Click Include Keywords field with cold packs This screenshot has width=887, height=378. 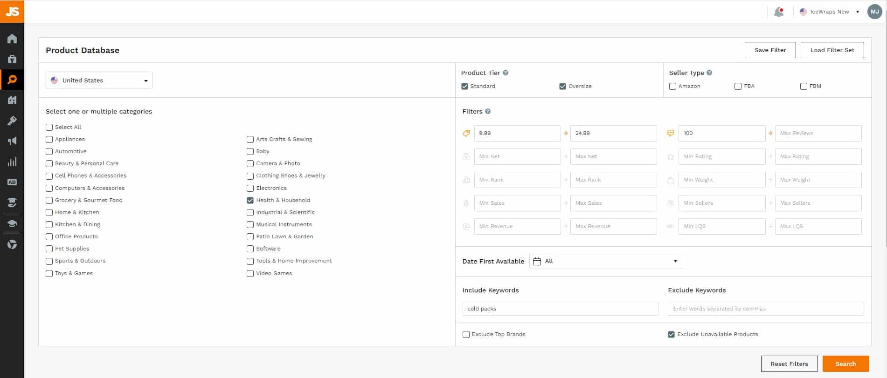[x=560, y=309]
